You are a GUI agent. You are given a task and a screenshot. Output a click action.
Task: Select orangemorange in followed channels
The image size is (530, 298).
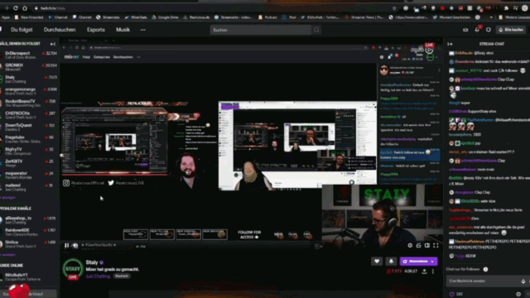29,91
